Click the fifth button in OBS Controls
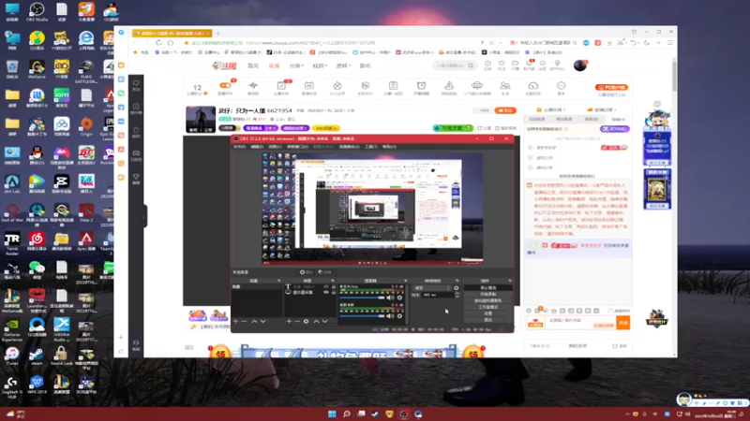 (x=487, y=313)
